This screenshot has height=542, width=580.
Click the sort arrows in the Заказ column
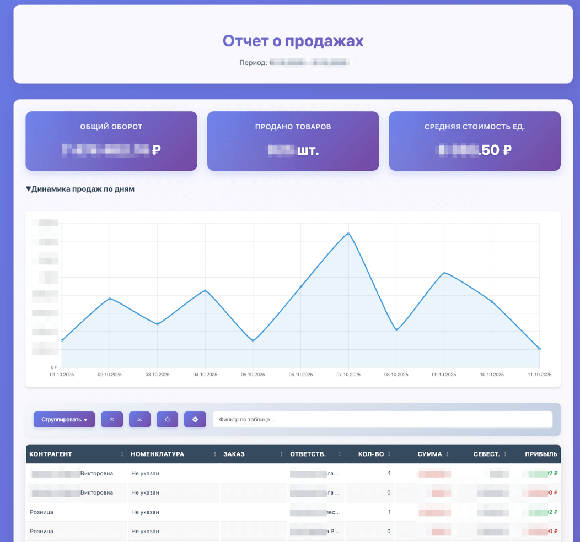[282, 454]
